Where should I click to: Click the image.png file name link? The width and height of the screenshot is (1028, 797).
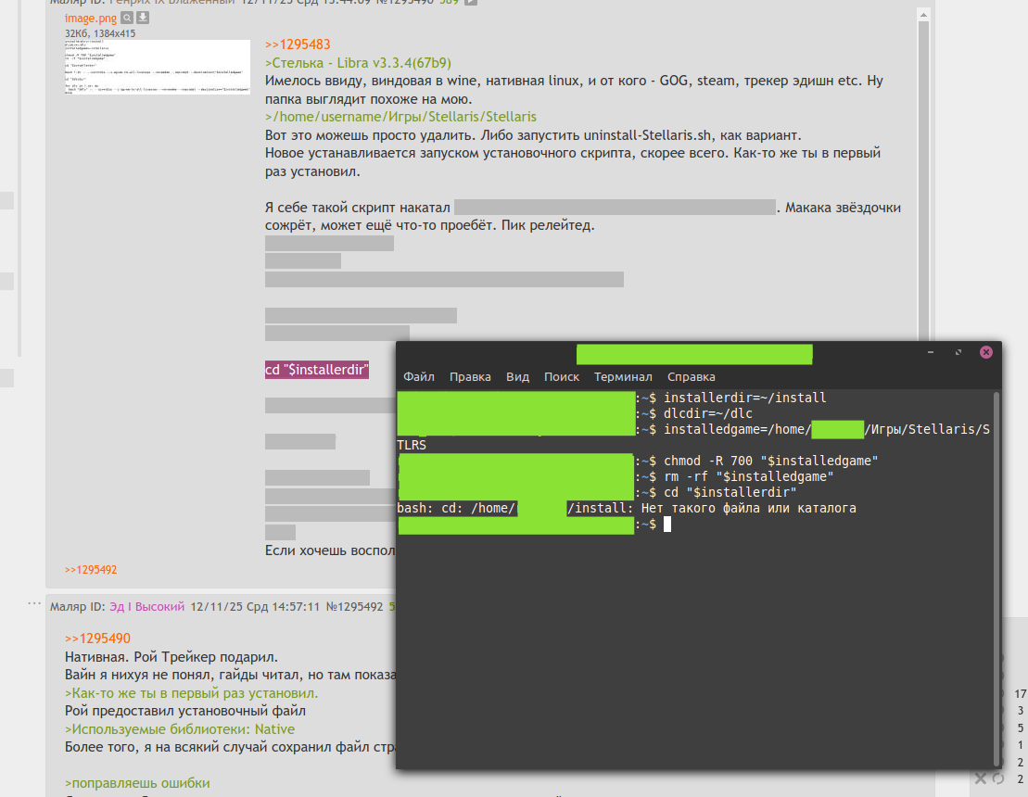coord(91,19)
